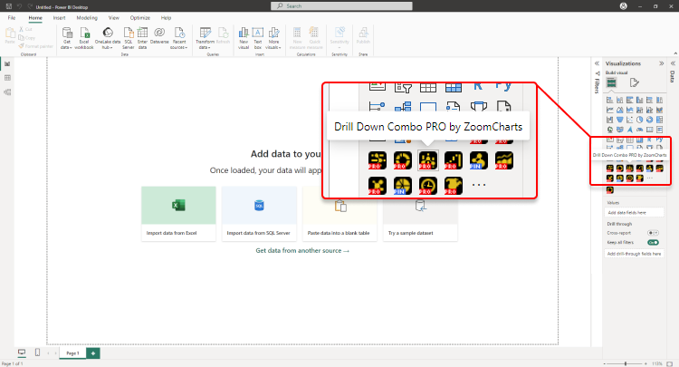Click Try a sample dataset card

tap(420, 214)
